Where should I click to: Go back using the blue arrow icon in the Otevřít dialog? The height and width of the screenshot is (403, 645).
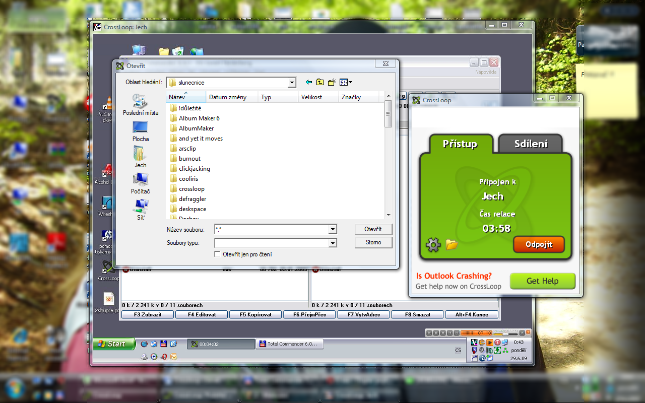pos(309,82)
